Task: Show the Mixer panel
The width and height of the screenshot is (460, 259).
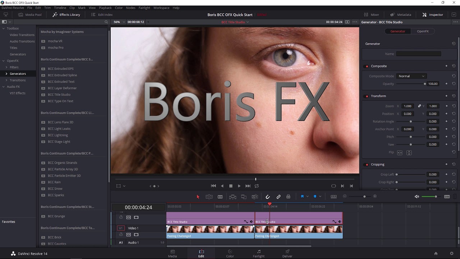Action: pos(372,15)
